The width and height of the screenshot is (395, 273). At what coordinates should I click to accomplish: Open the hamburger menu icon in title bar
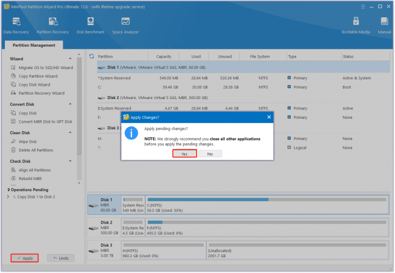[363, 7]
